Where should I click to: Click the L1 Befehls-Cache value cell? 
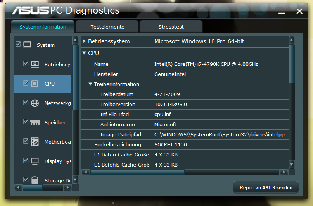coord(220,165)
